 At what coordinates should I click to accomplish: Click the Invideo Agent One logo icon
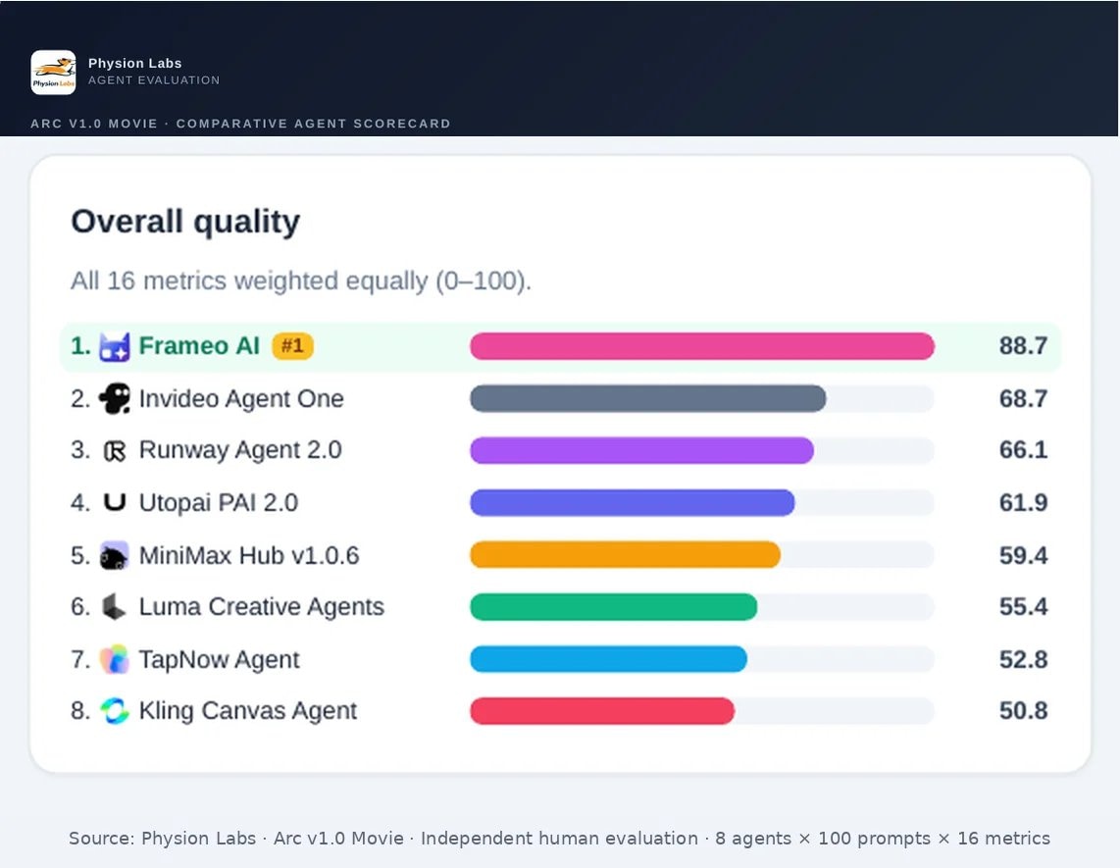pos(115,398)
